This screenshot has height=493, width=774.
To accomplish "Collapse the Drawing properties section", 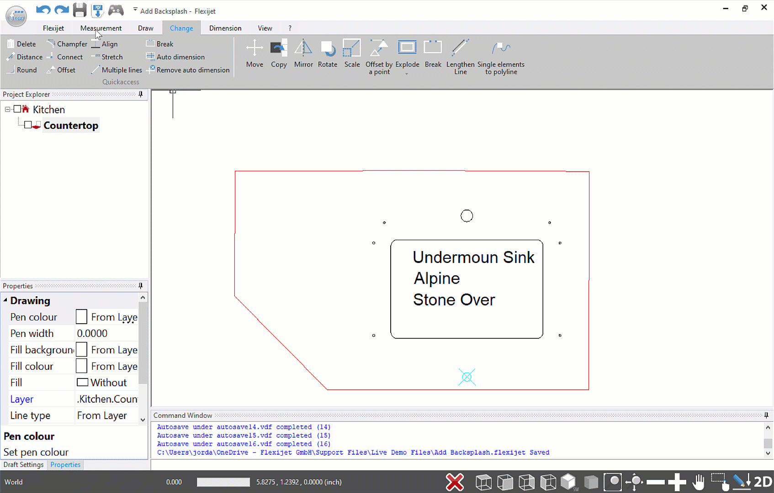I will 5,300.
